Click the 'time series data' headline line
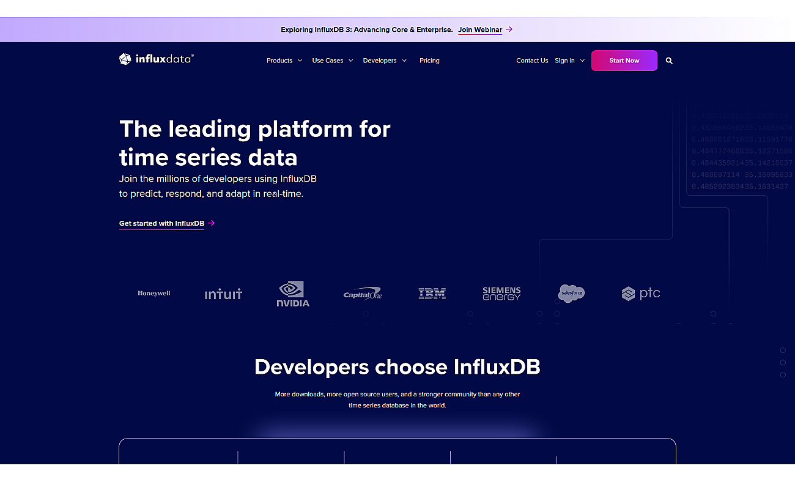Screen dimensions: 795x482 pyautogui.click(x=209, y=157)
